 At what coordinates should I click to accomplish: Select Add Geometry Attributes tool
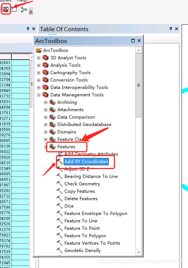point(91,154)
